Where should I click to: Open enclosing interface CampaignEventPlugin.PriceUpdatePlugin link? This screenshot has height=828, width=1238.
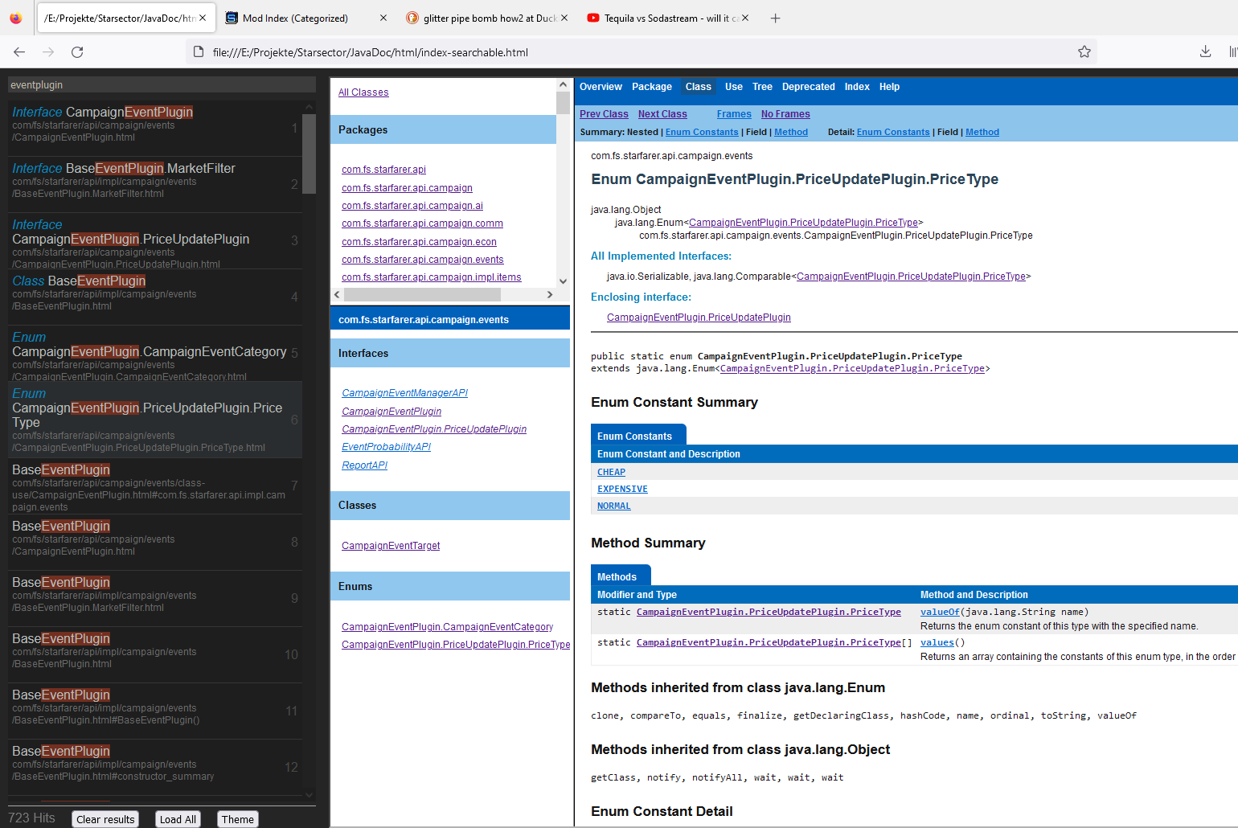tap(699, 318)
